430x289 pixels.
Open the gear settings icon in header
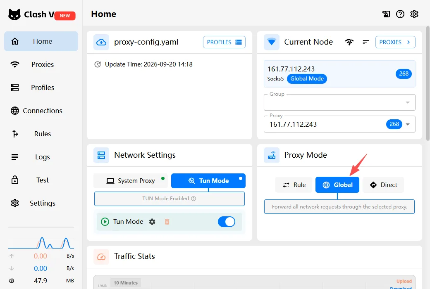tap(414, 14)
